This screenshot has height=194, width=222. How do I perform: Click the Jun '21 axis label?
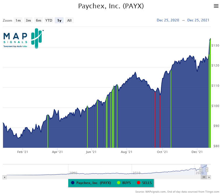[x=91, y=152]
